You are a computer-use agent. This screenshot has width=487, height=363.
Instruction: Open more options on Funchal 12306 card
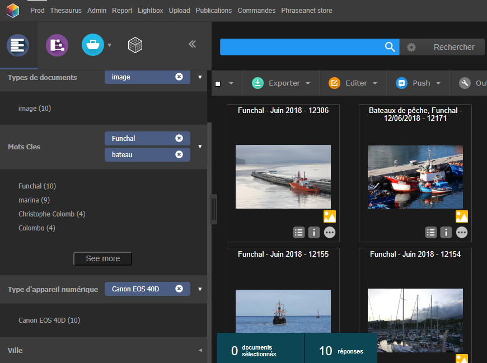pos(330,232)
